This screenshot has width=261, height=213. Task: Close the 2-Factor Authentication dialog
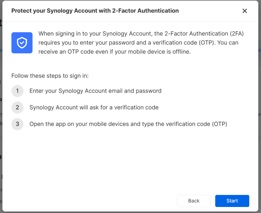[245, 11]
